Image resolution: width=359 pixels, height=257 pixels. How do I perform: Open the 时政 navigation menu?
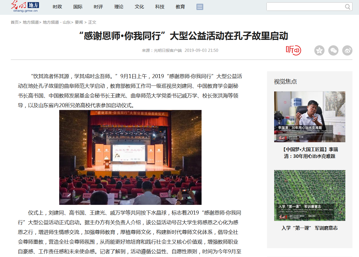click(57, 7)
